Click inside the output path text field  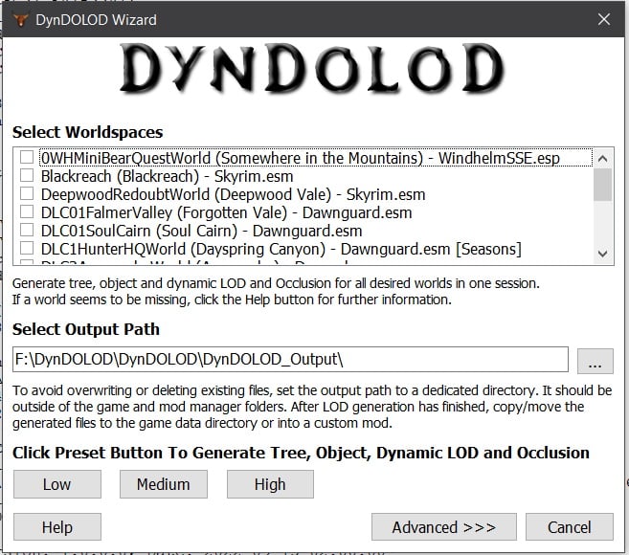tap(290, 359)
